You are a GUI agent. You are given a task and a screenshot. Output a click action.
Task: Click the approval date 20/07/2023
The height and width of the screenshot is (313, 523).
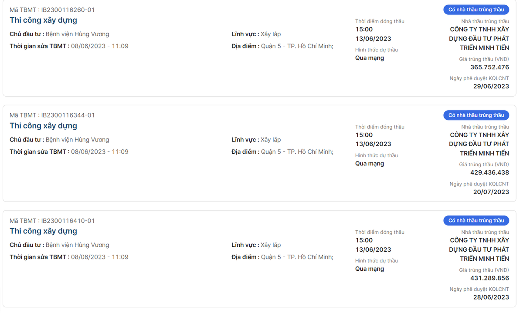[x=491, y=192]
